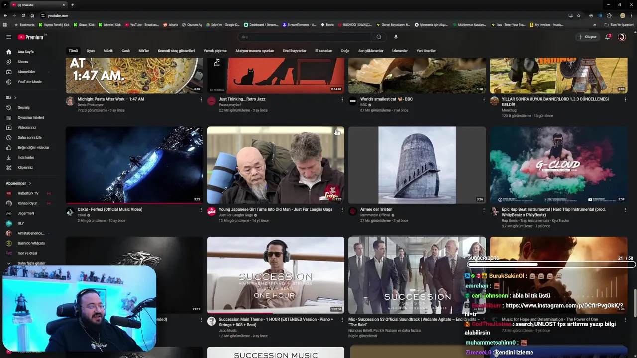The image size is (637, 358).
Task: Open Kliplerimiz in the sidebar
Action: pos(25,168)
